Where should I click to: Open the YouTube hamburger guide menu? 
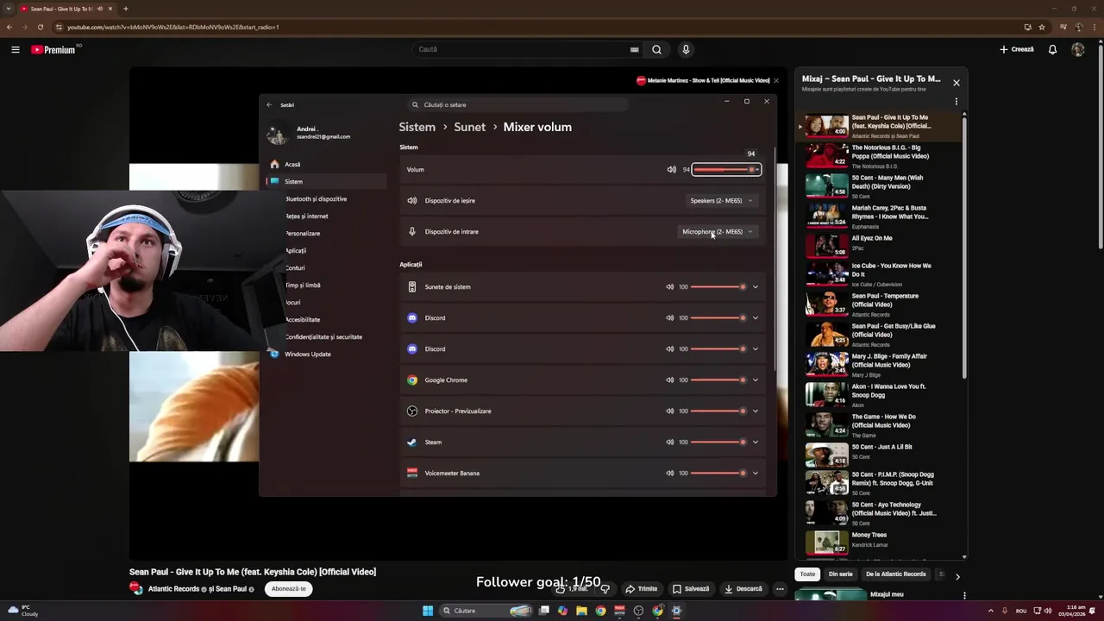[15, 50]
